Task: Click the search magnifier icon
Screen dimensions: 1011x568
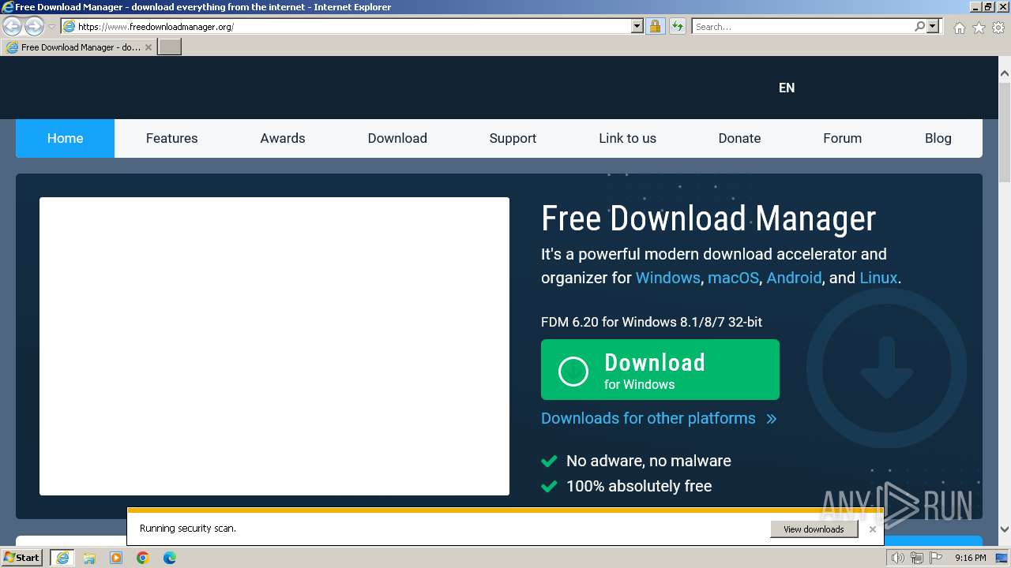Action: [919, 26]
